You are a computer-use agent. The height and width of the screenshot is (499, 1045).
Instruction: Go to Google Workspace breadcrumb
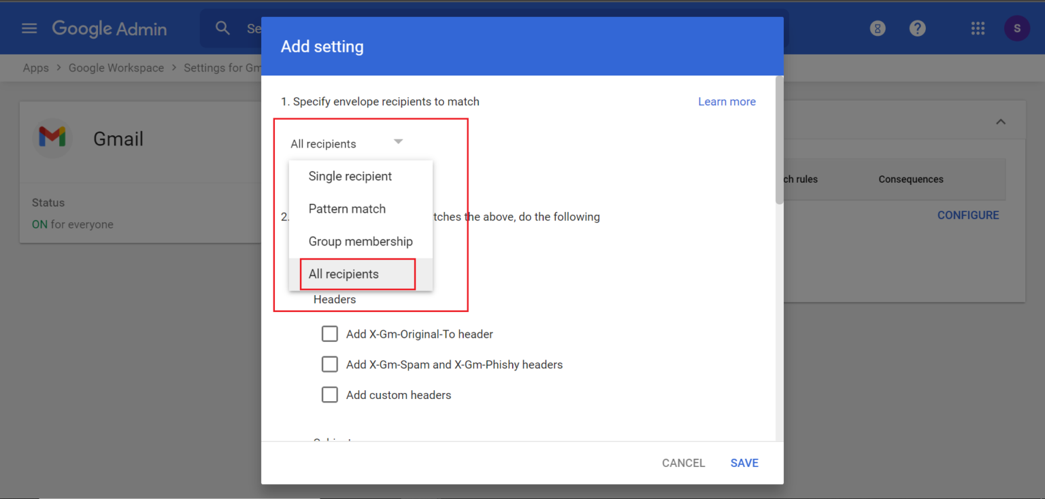click(116, 68)
